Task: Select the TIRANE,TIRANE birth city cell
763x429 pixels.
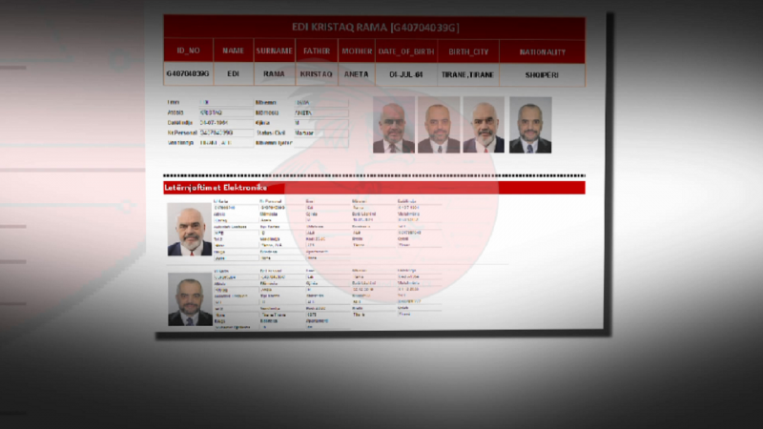Action: [466, 73]
